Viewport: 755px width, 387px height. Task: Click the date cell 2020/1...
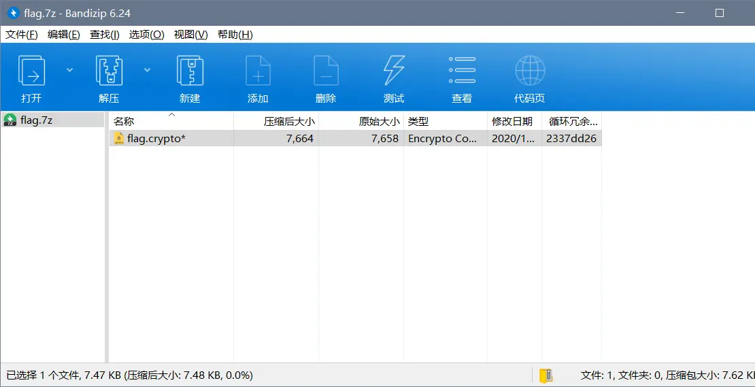(x=512, y=139)
